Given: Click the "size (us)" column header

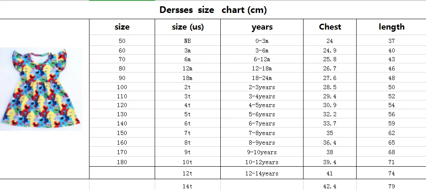Looking at the screenshot, I should 188,27.
